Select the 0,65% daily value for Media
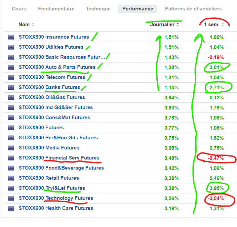Viewport: 237px width, 227px height. [x=171, y=148]
